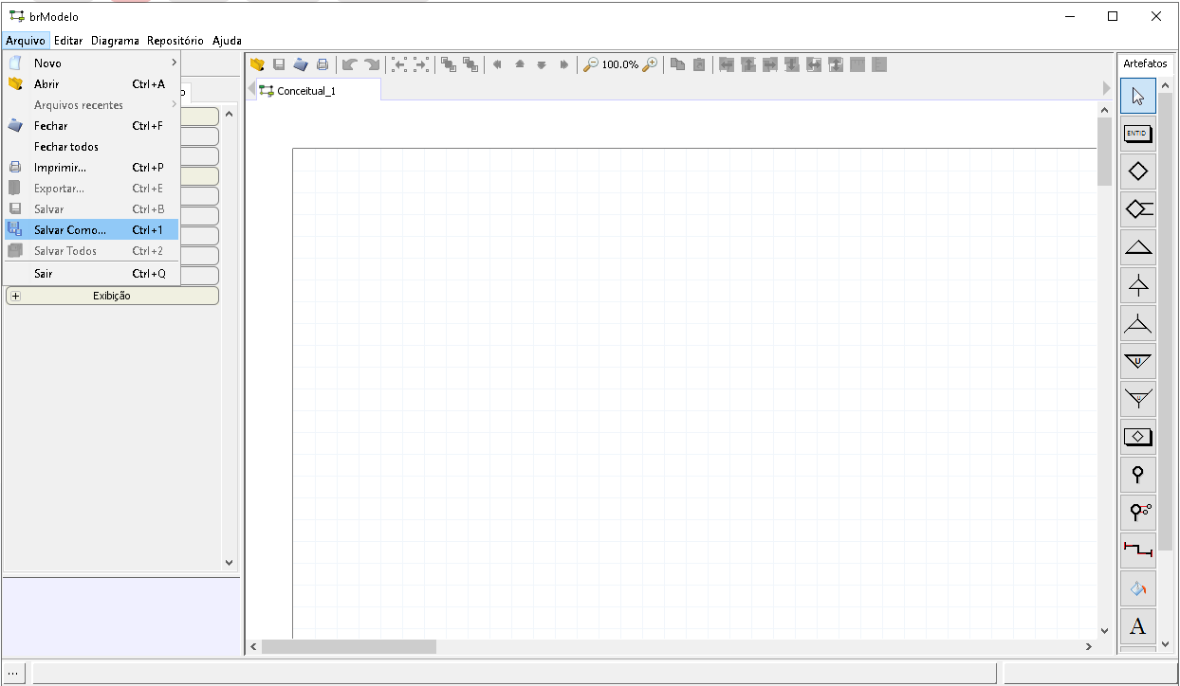Click the copy toolbar icon
This screenshot has width=1180, height=686.
pyautogui.click(x=677, y=64)
